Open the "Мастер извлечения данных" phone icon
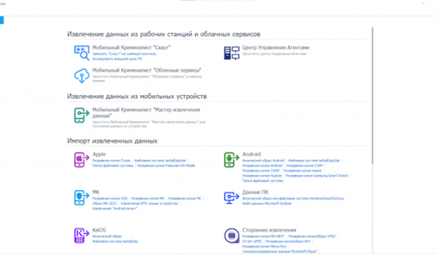Image resolution: width=436 pixels, height=260 pixels. 82,115
